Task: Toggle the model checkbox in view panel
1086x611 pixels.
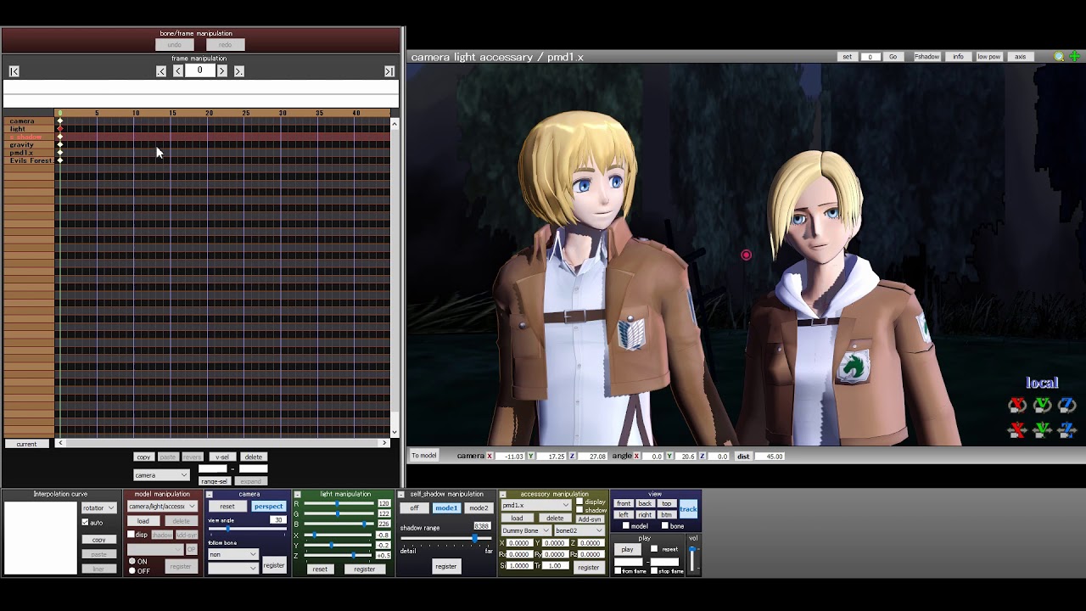Action: [x=626, y=526]
